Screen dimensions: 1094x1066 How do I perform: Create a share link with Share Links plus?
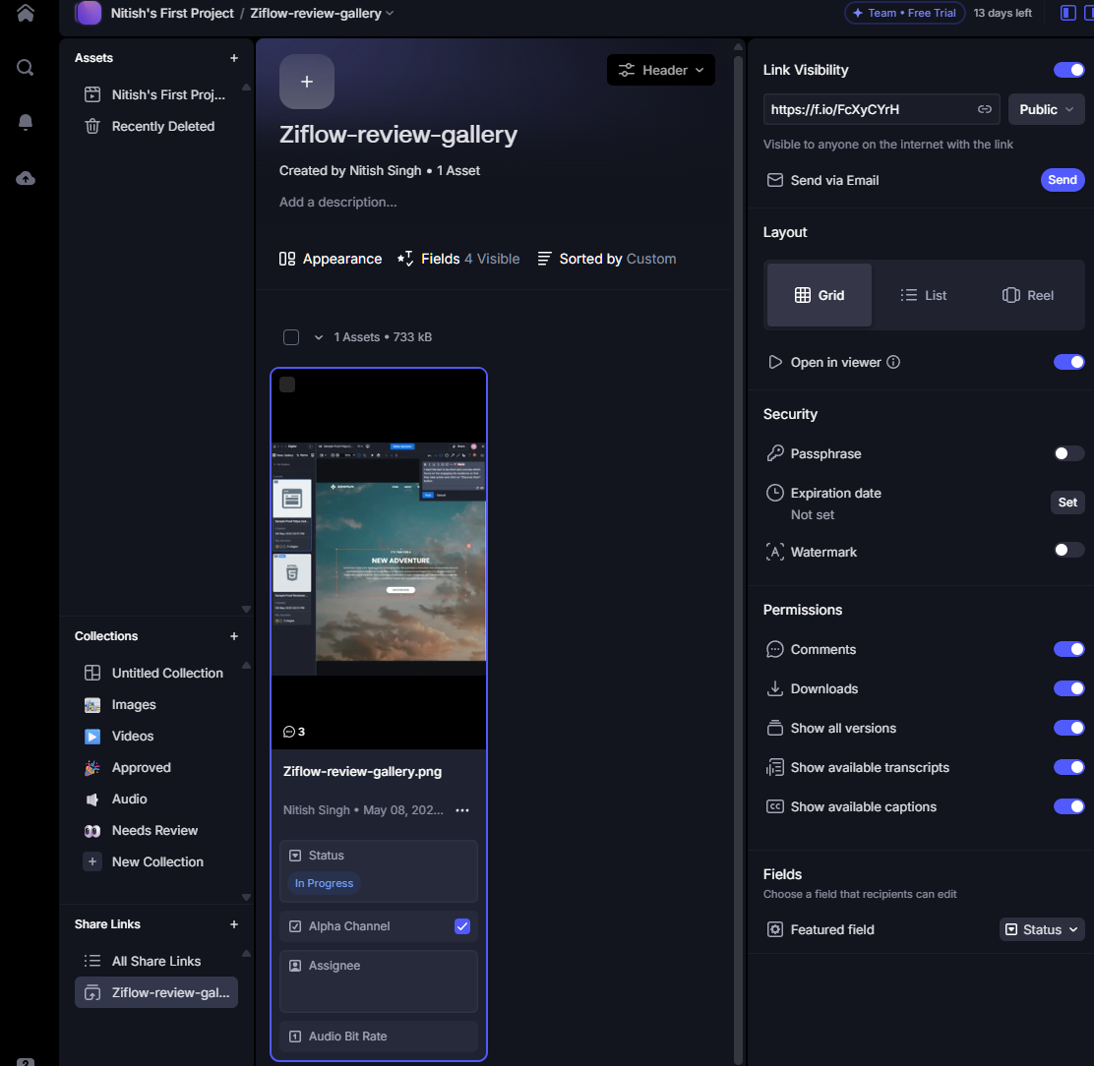(x=234, y=923)
